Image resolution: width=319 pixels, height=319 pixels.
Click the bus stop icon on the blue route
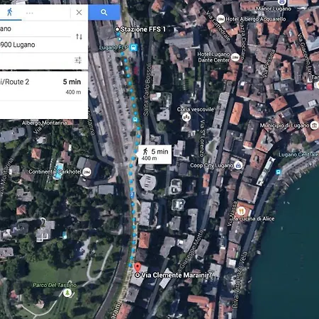point(135,119)
